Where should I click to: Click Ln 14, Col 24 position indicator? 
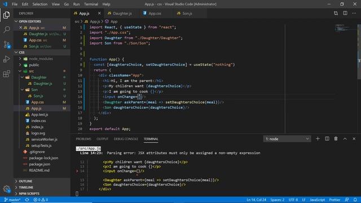256,200
